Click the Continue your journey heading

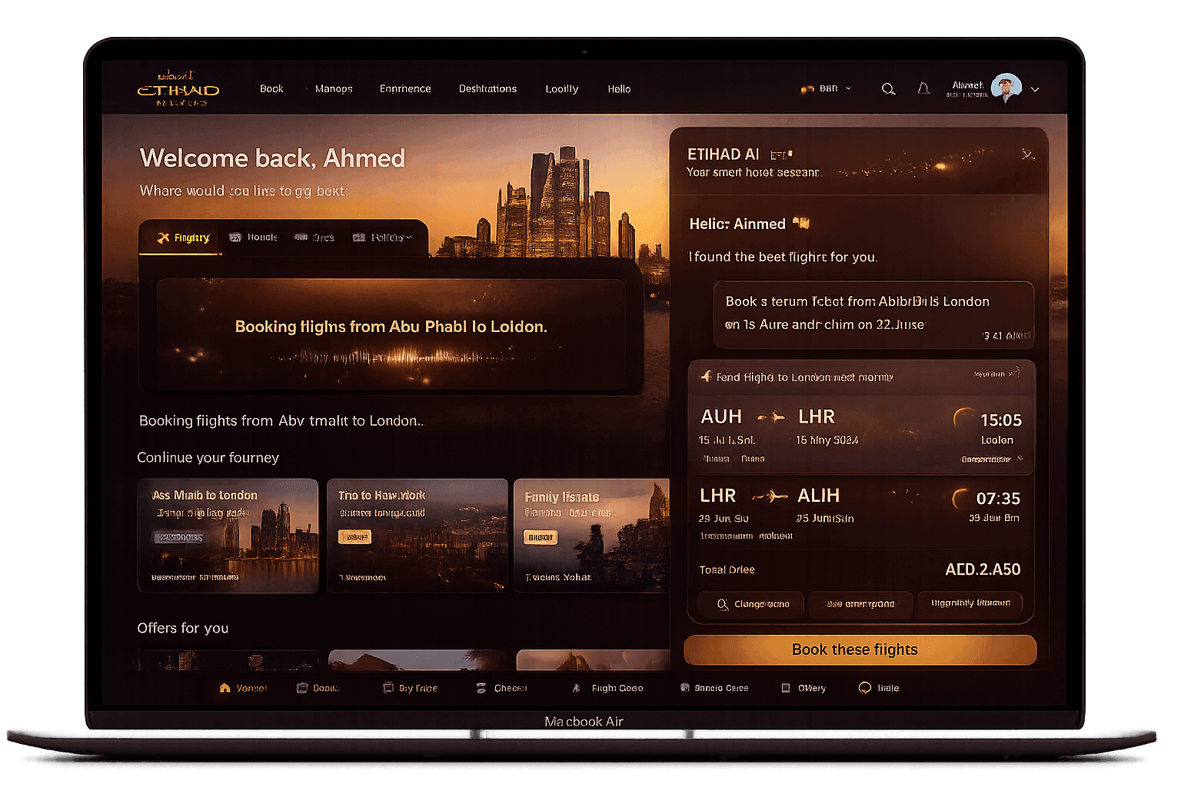click(x=208, y=457)
